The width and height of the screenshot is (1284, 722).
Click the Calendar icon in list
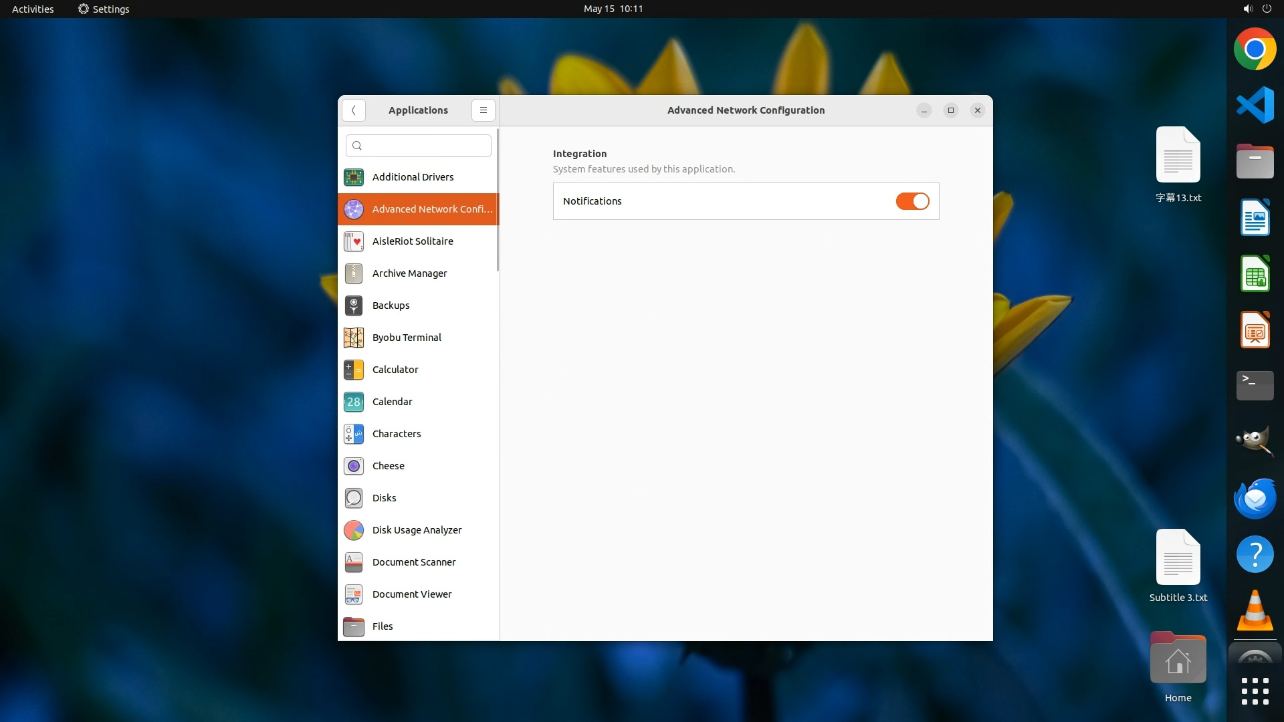tap(353, 402)
